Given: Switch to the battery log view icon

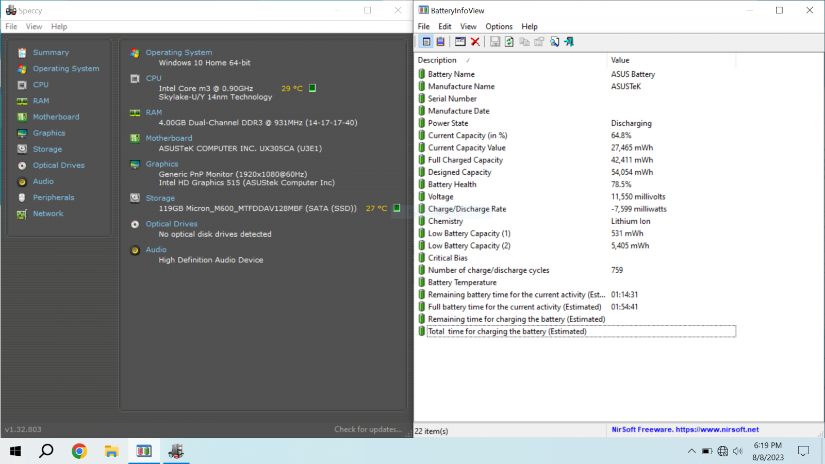Looking at the screenshot, I should pyautogui.click(x=440, y=42).
